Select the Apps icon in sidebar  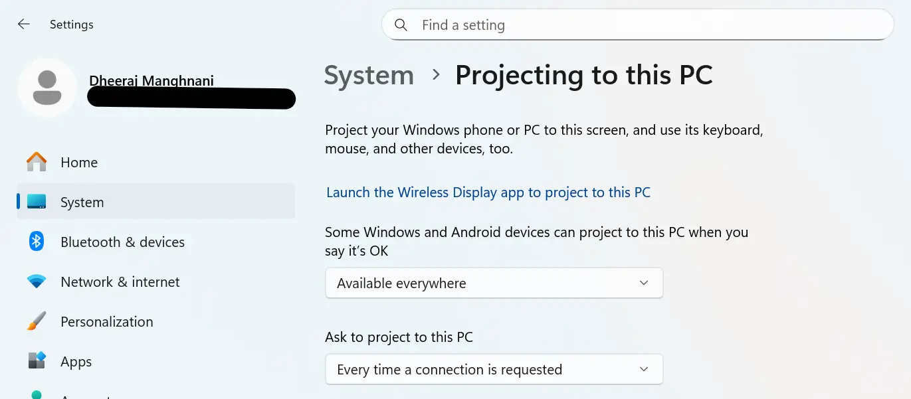coord(36,361)
